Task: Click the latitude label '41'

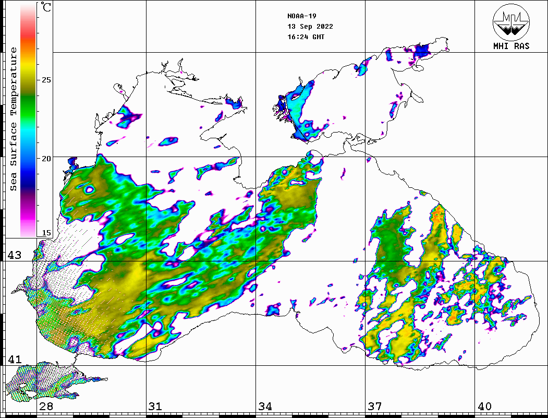Action: pyautogui.click(x=15, y=359)
